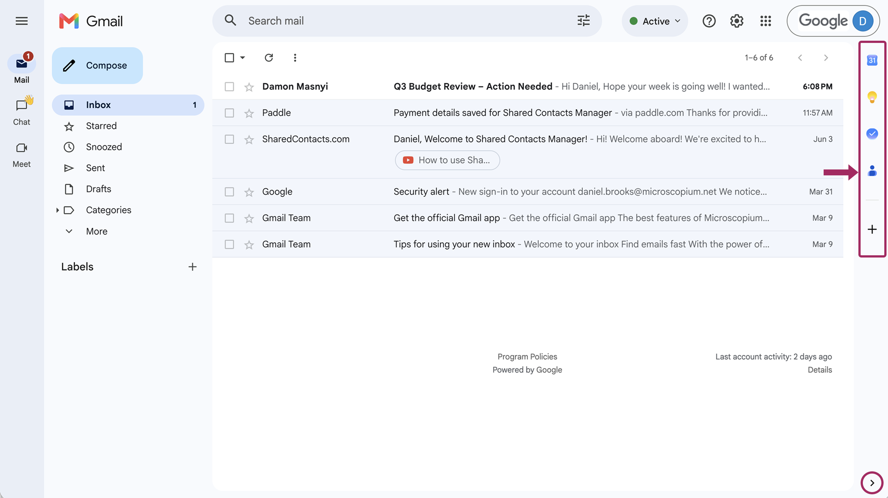Open Settings gear icon
The height and width of the screenshot is (498, 888).
[x=737, y=21]
